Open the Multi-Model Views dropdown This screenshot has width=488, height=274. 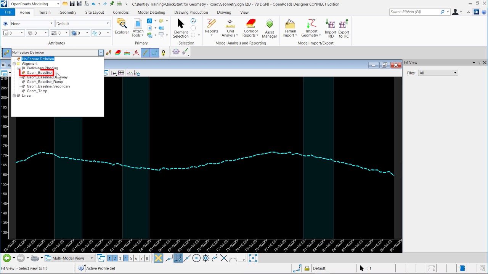(70, 258)
